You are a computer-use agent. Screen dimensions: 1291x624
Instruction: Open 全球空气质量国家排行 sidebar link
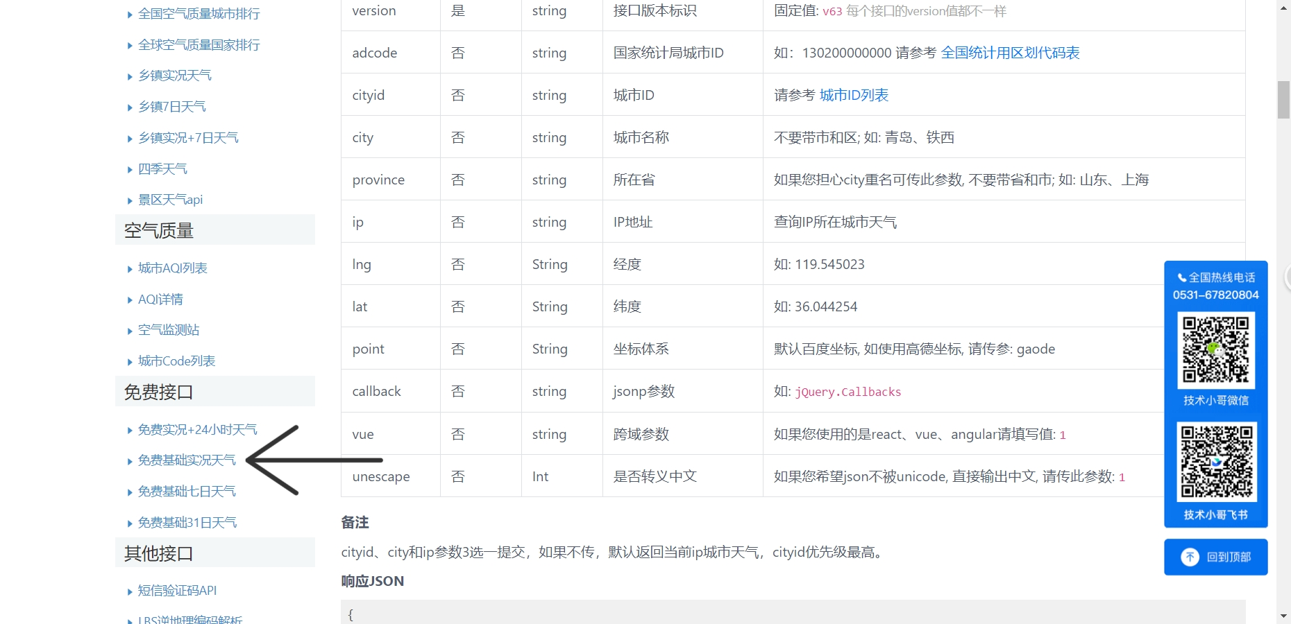click(x=199, y=45)
